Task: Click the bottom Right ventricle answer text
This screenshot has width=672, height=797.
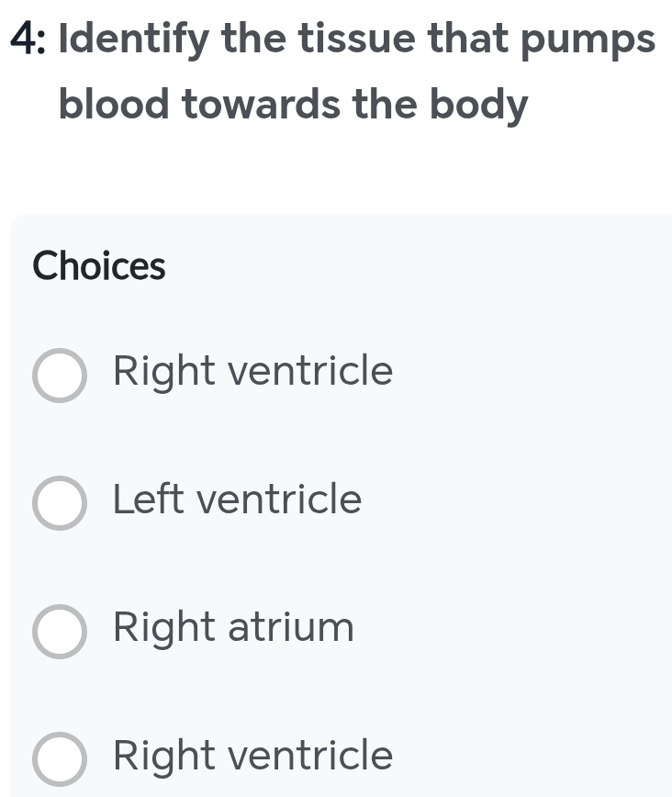Action: click(252, 756)
